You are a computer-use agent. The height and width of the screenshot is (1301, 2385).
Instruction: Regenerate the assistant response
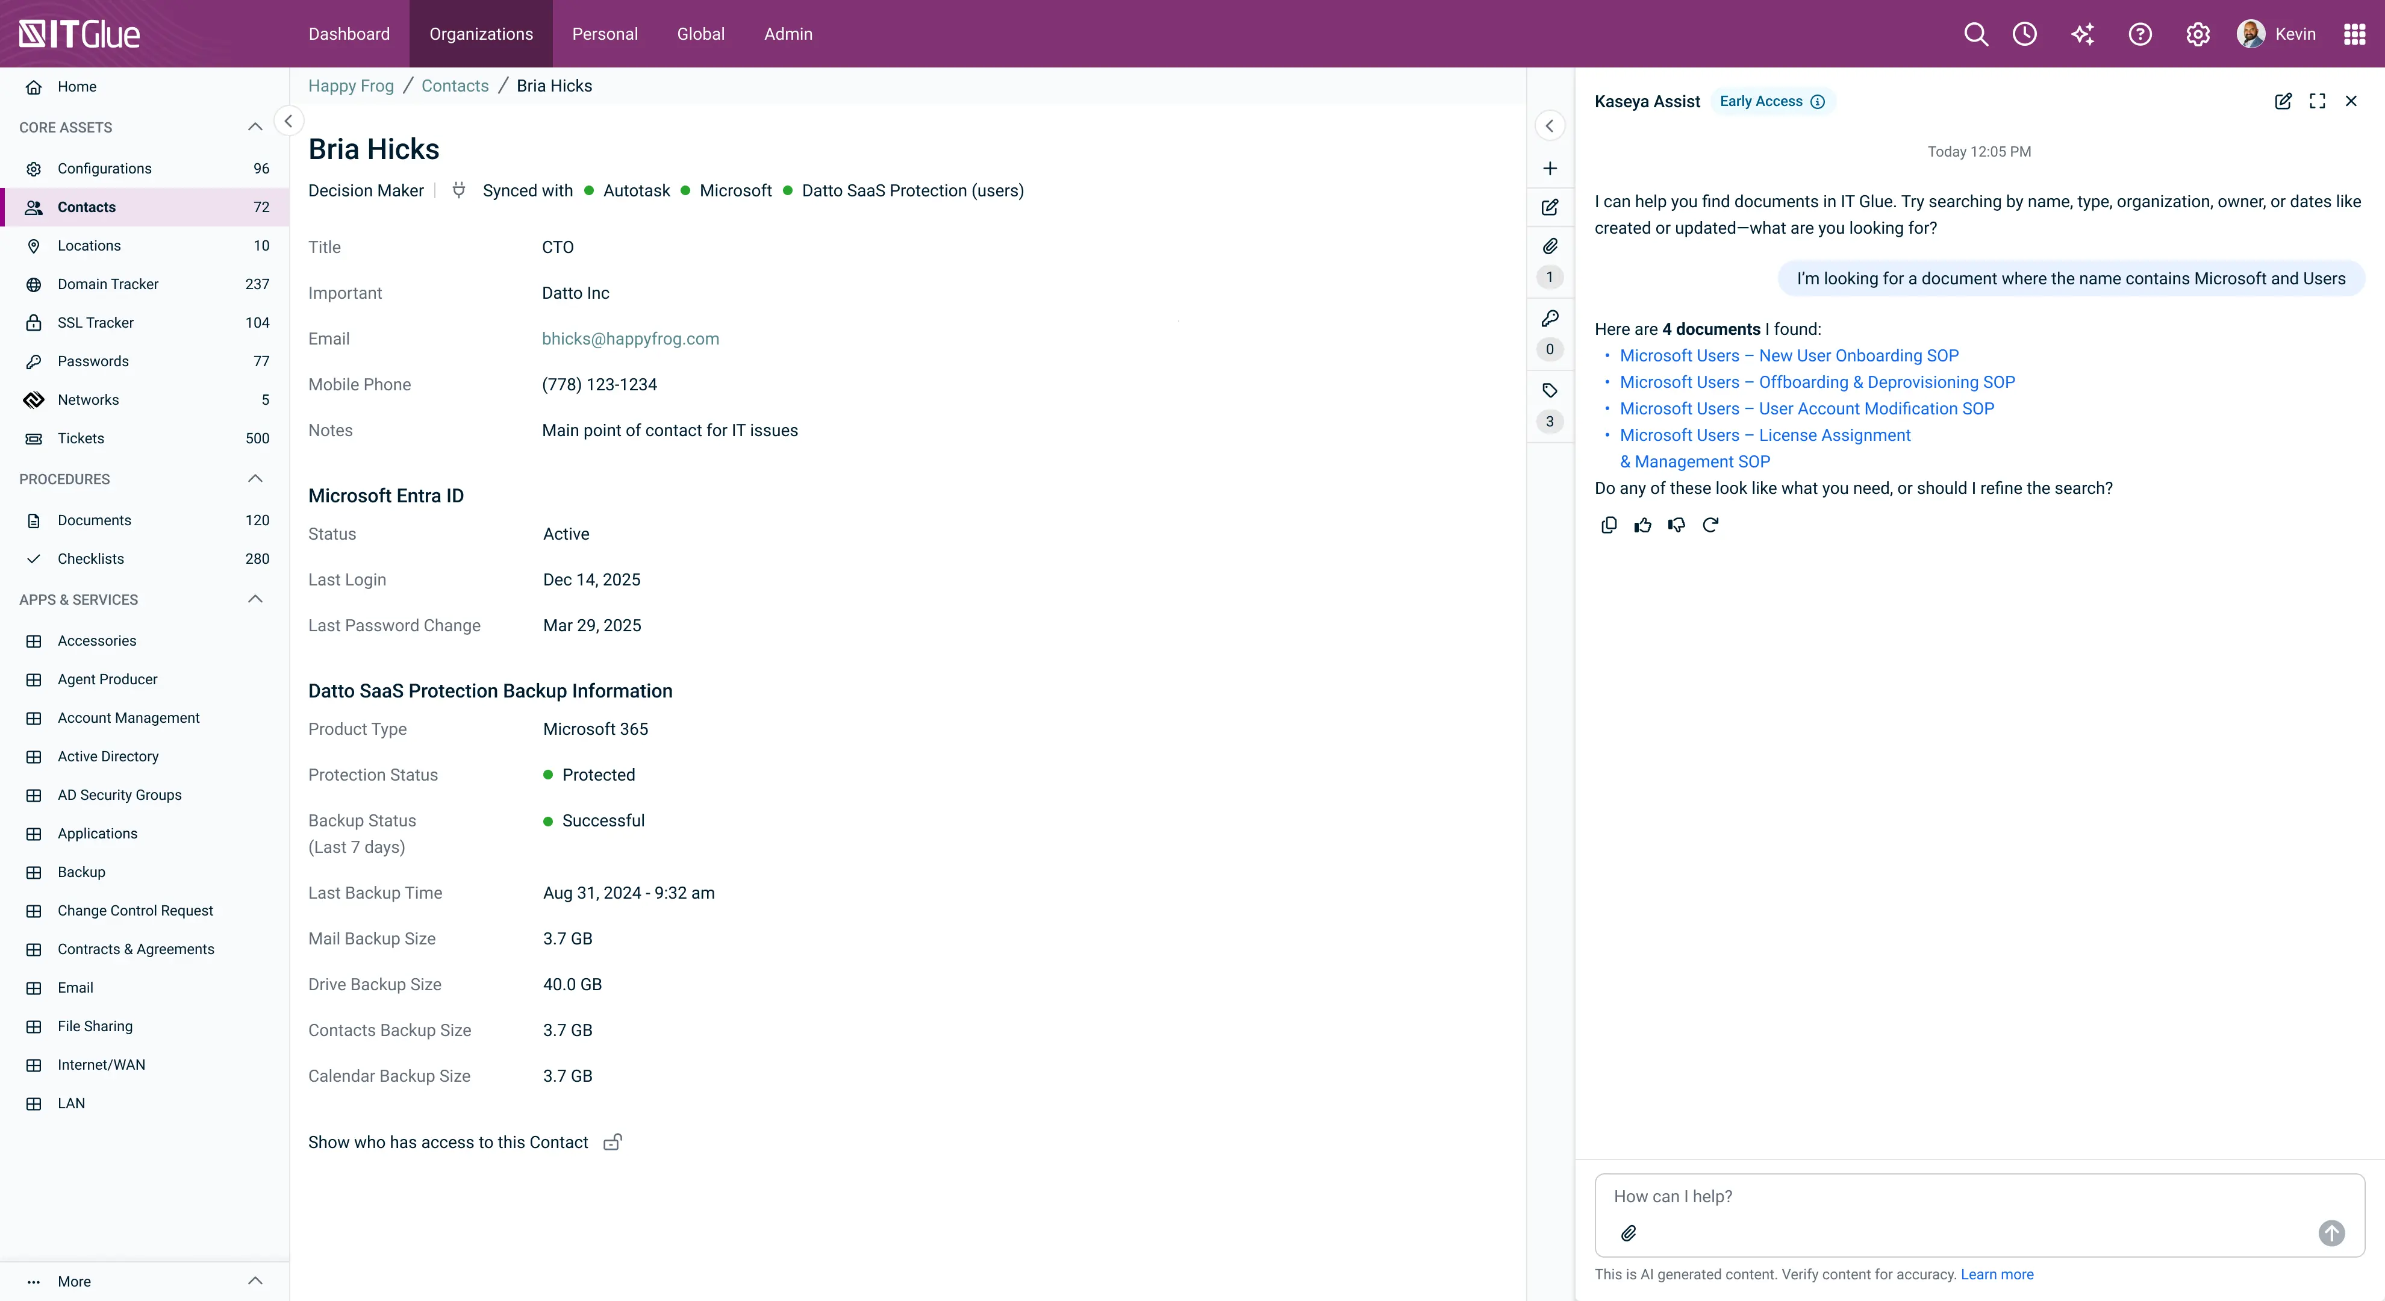[x=1711, y=525]
